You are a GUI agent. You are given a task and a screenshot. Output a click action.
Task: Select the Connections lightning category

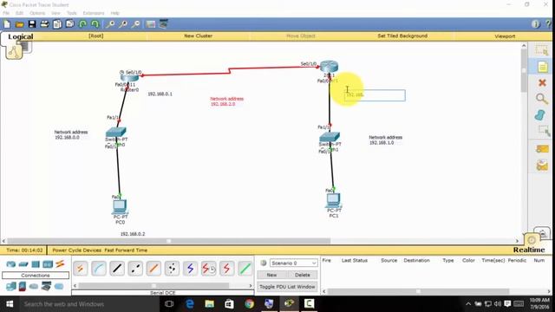point(60,263)
